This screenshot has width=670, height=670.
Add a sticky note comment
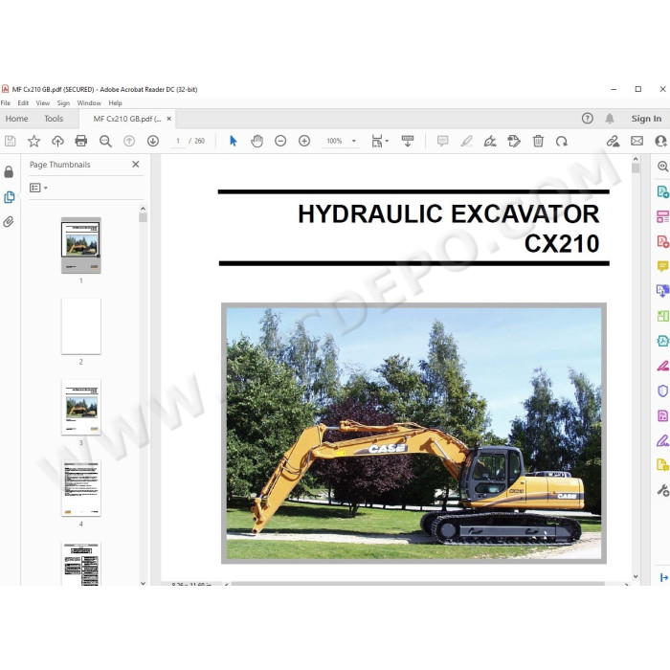(442, 141)
